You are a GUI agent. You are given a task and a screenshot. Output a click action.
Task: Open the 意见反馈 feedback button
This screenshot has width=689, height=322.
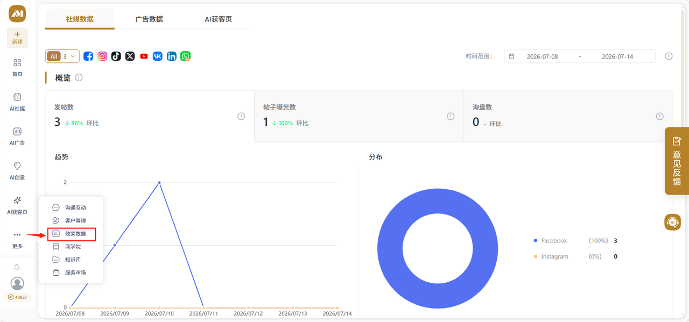[677, 161]
